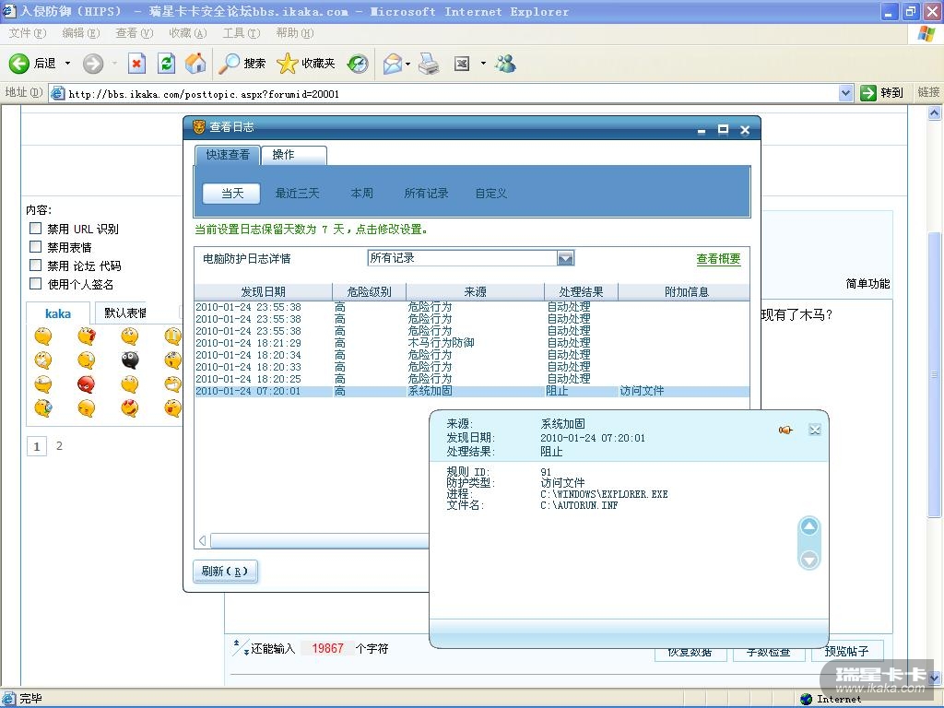
Task: Choose 自定义 log date range
Action: pyautogui.click(x=490, y=194)
